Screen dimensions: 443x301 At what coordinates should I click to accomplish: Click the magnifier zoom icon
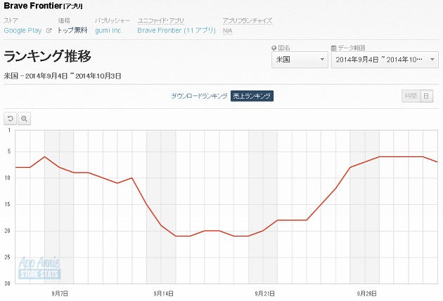click(24, 119)
